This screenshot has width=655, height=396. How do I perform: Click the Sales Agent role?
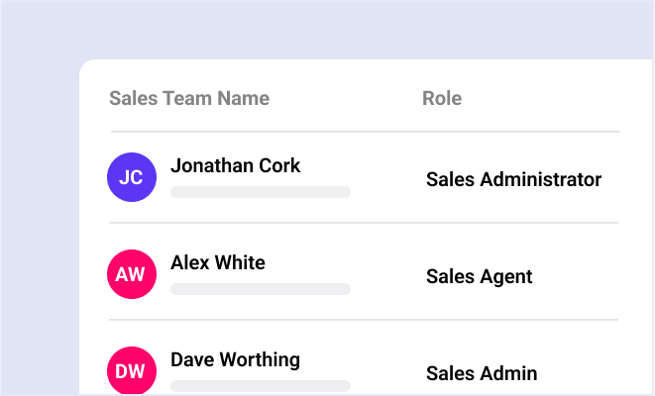[480, 276]
